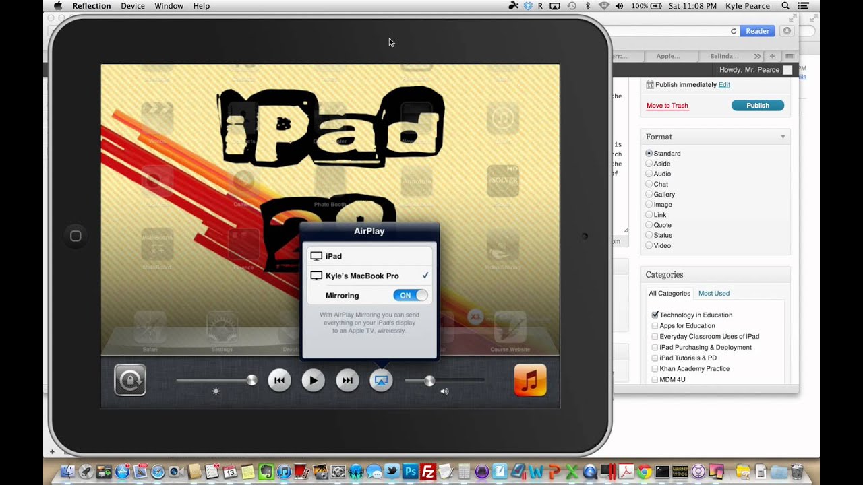Open the orange Music app icon

[530, 381]
